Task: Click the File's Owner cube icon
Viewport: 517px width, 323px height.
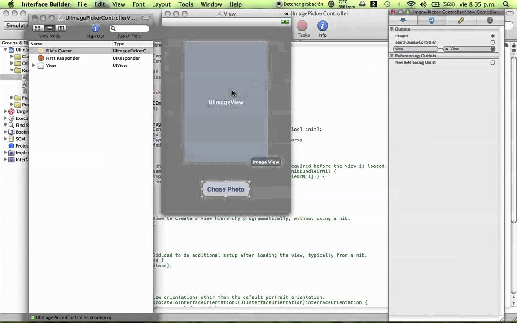Action: [40, 51]
